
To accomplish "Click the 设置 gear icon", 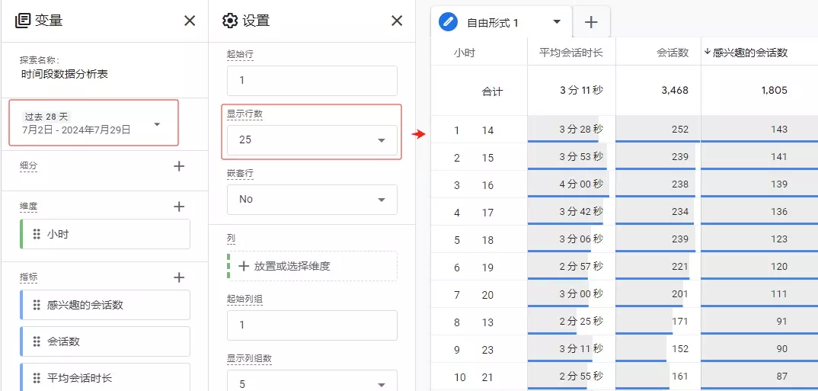I will 229,21.
